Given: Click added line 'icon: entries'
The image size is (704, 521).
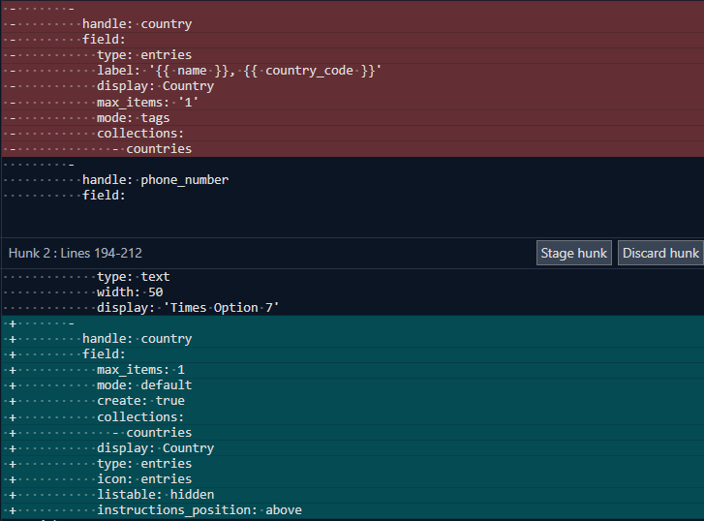Looking at the screenshot, I should point(352,479).
